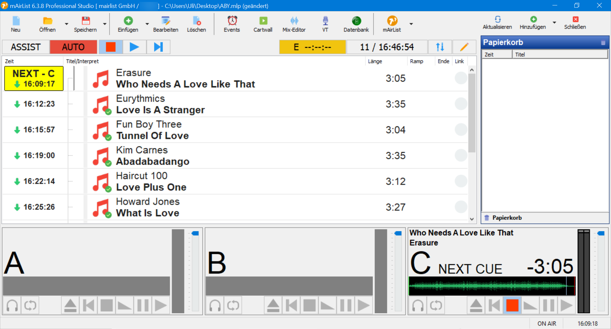The width and height of the screenshot is (611, 329).
Task: Toggle loop button on Player A
Action: click(x=30, y=305)
